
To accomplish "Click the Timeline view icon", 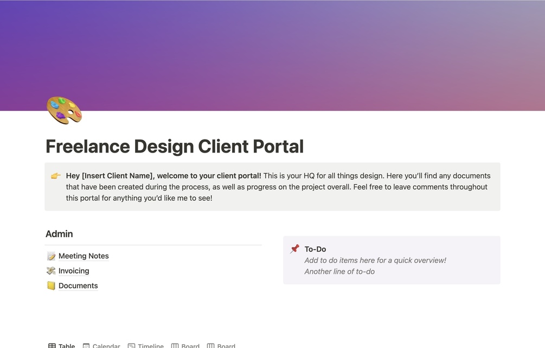I will click(131, 346).
